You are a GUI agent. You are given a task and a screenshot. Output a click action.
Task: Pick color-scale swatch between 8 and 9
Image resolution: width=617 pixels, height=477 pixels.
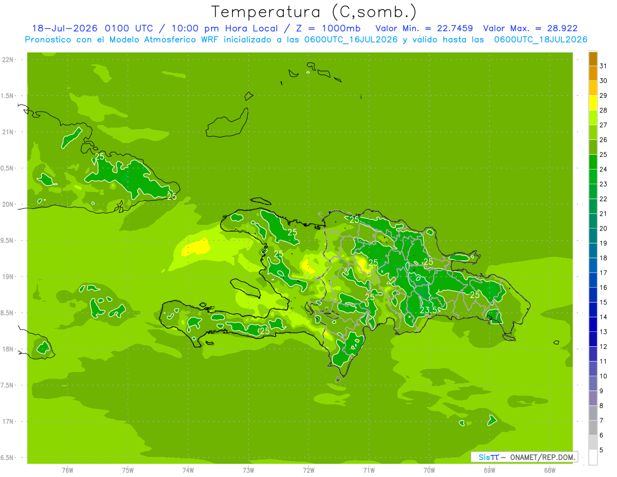(x=593, y=399)
